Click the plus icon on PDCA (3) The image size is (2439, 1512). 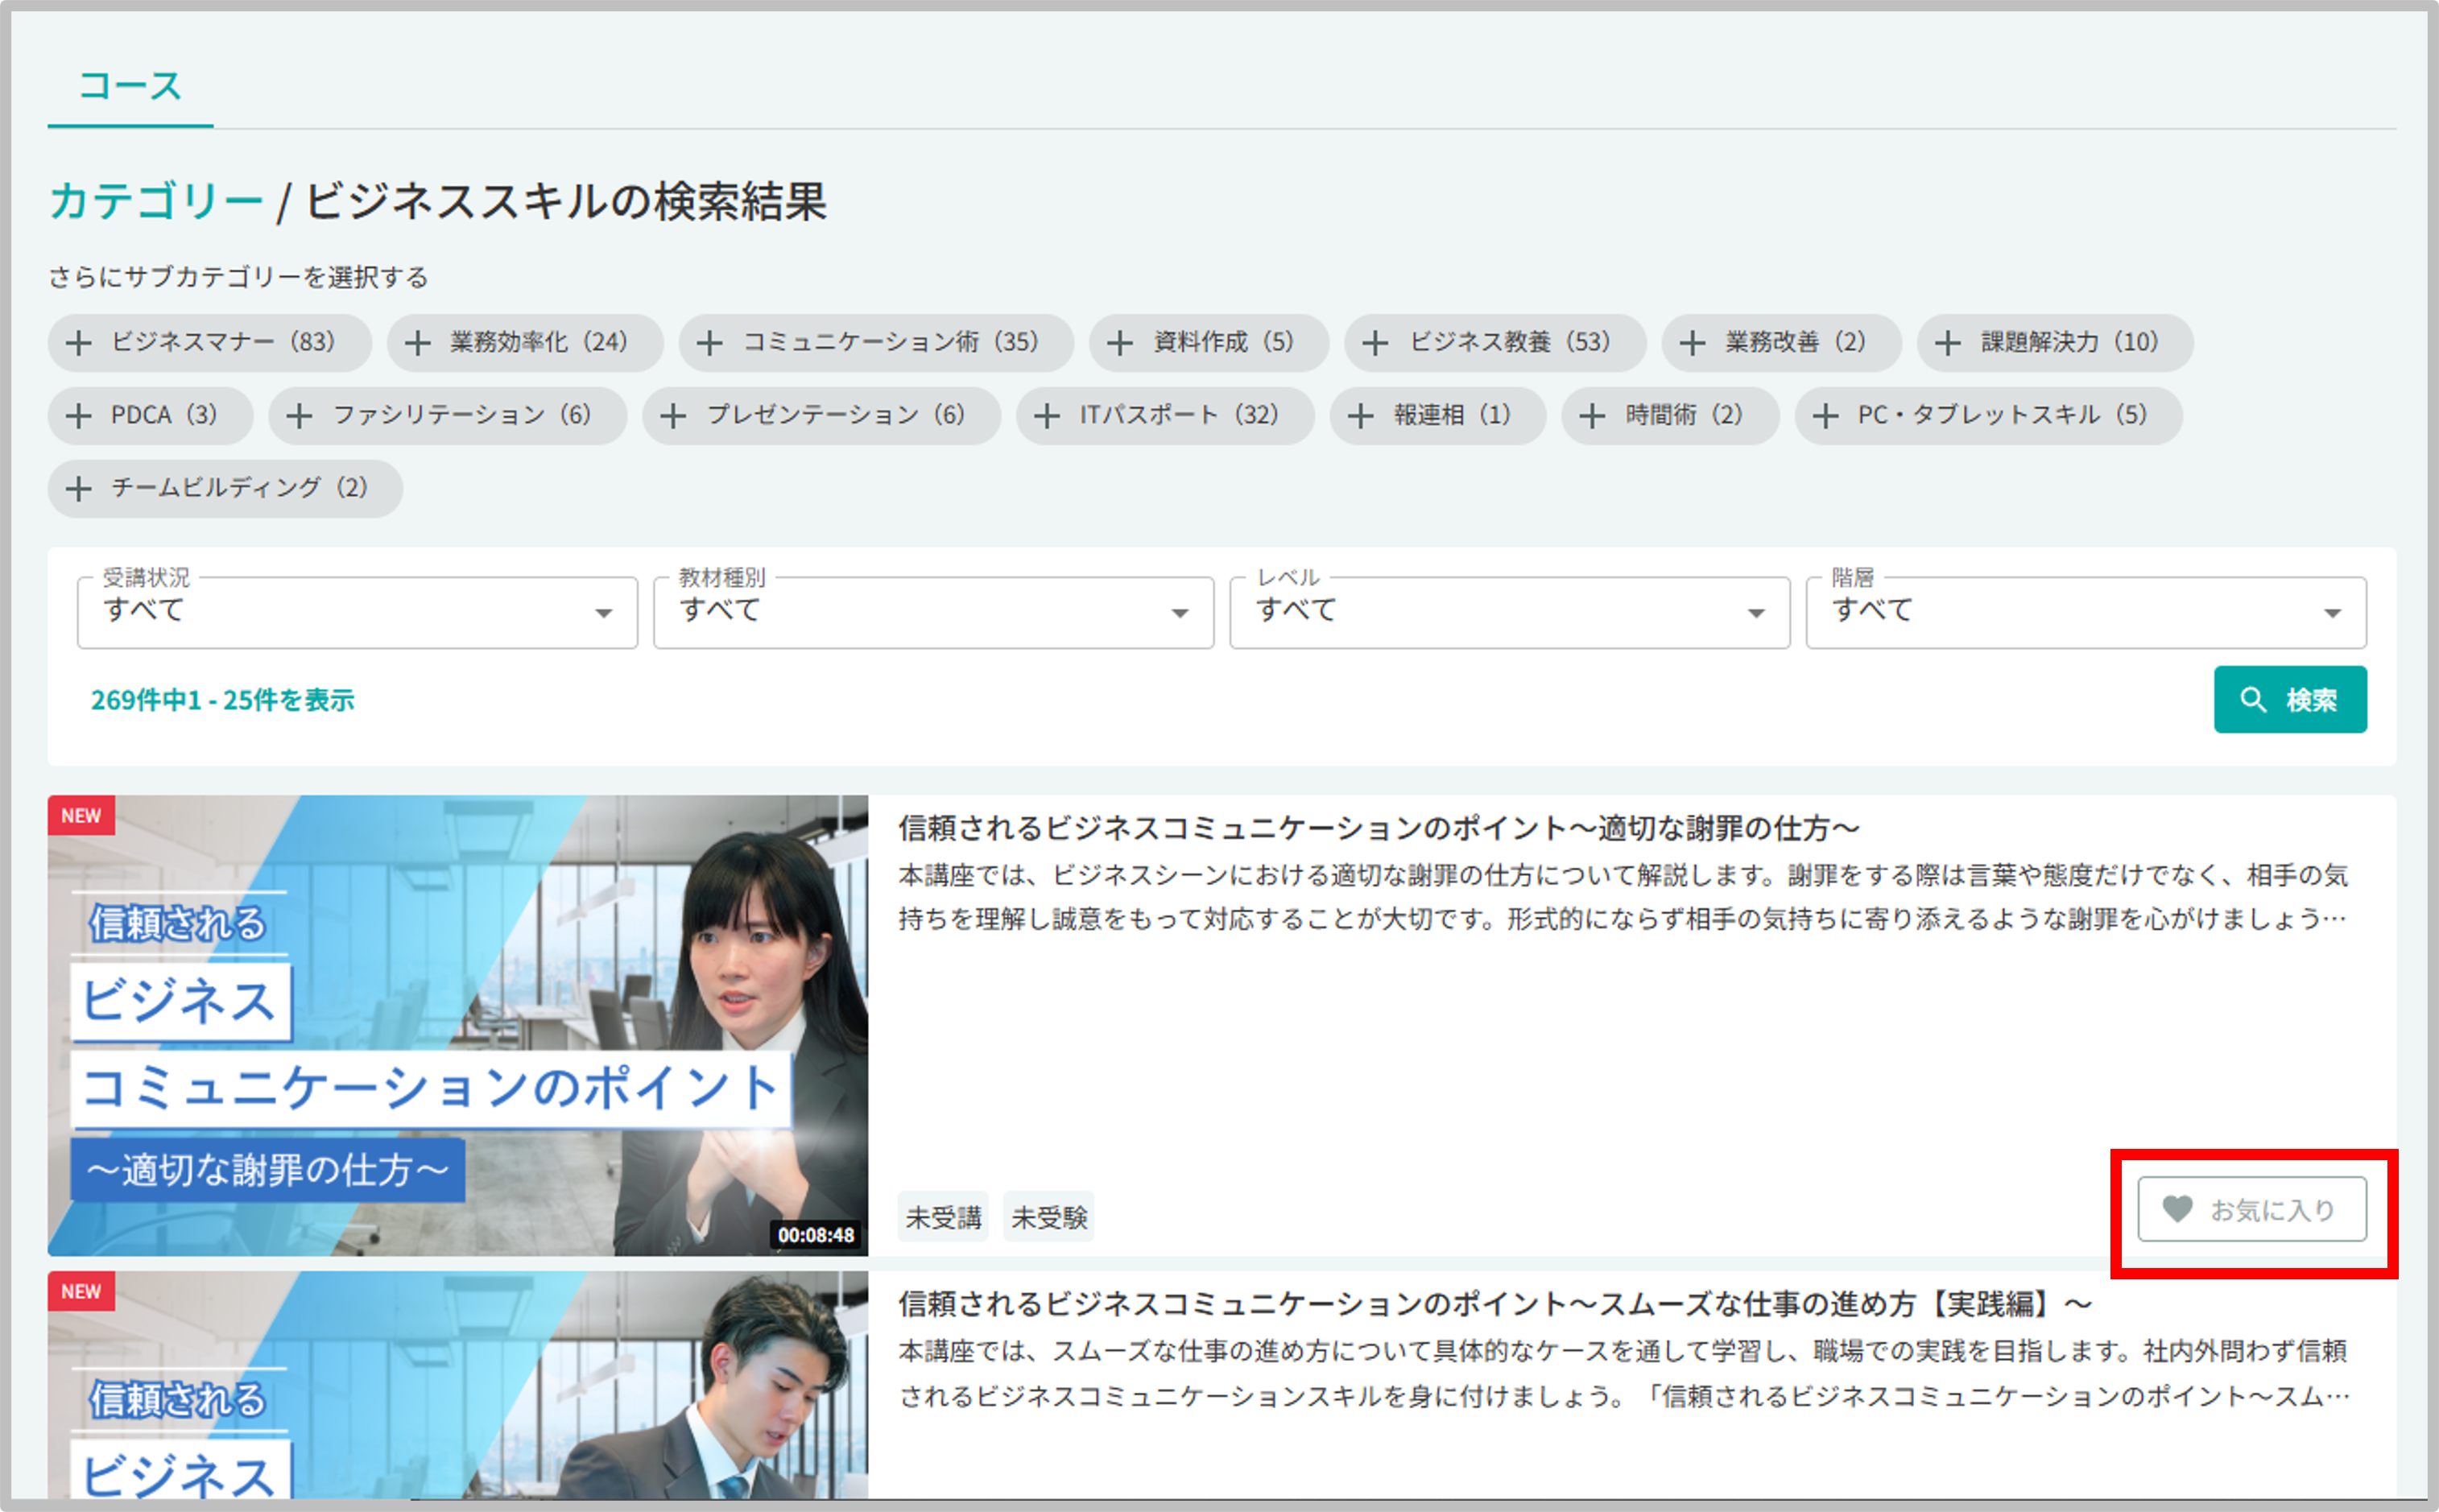click(x=78, y=416)
